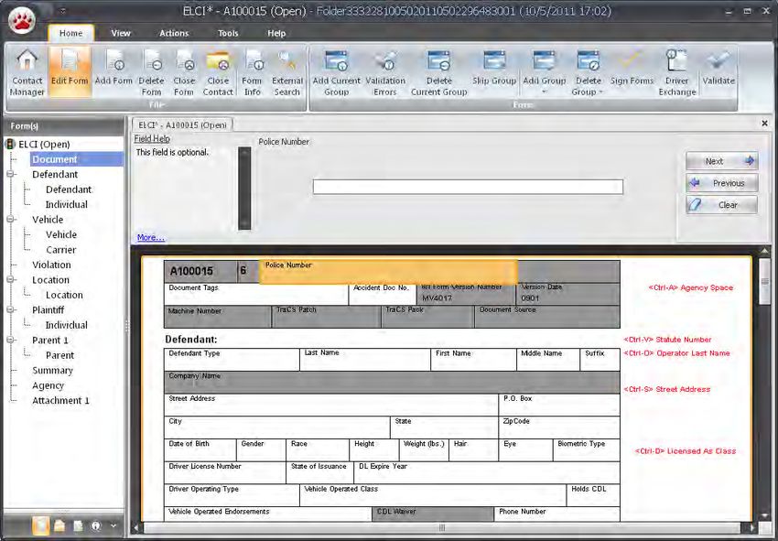Click the Previous button
Image resolution: width=778 pixels, height=541 pixels.
coord(722,183)
